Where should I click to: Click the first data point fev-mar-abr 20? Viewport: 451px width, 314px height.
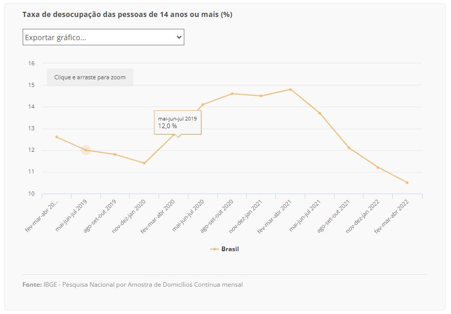[x=55, y=137]
